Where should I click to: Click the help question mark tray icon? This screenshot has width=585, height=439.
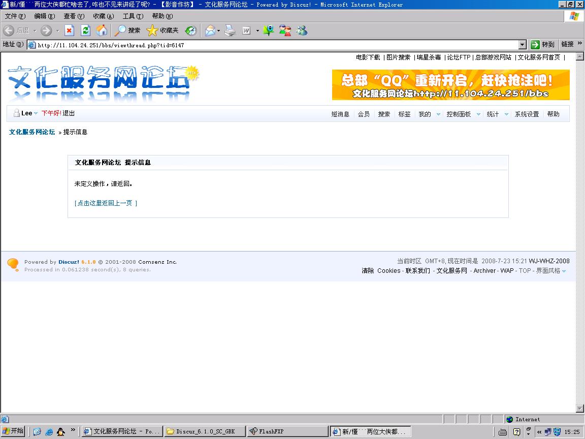[x=517, y=432]
